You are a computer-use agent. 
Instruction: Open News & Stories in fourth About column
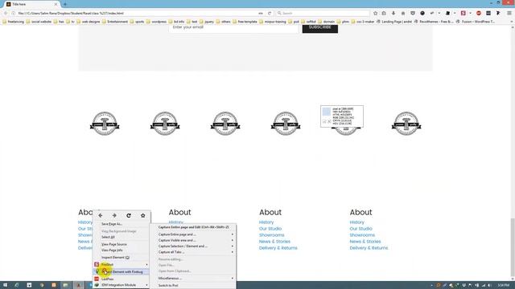pos(365,242)
